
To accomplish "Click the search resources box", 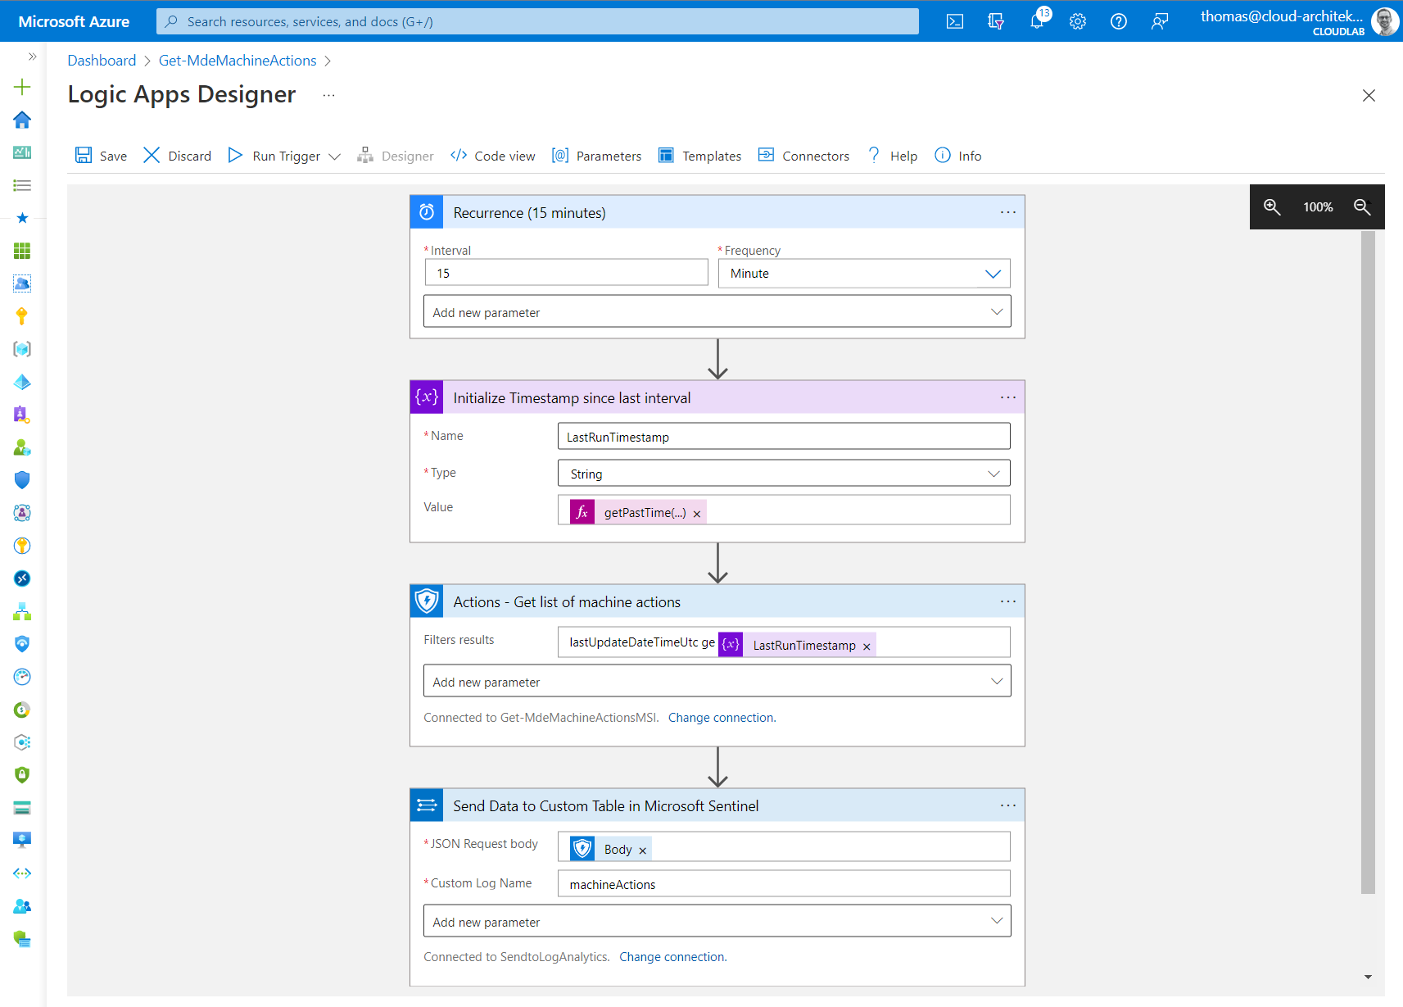I will pos(537,21).
